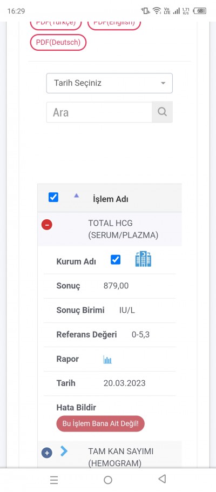Image resolution: width=216 pixels, height=492 pixels.
Task: Select the TOTAL HCG (SERUM/PLAZMA) row title
Action: pos(123,229)
